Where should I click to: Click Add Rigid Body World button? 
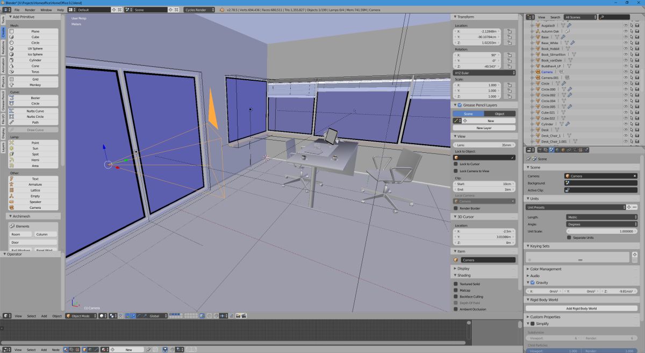click(582, 308)
